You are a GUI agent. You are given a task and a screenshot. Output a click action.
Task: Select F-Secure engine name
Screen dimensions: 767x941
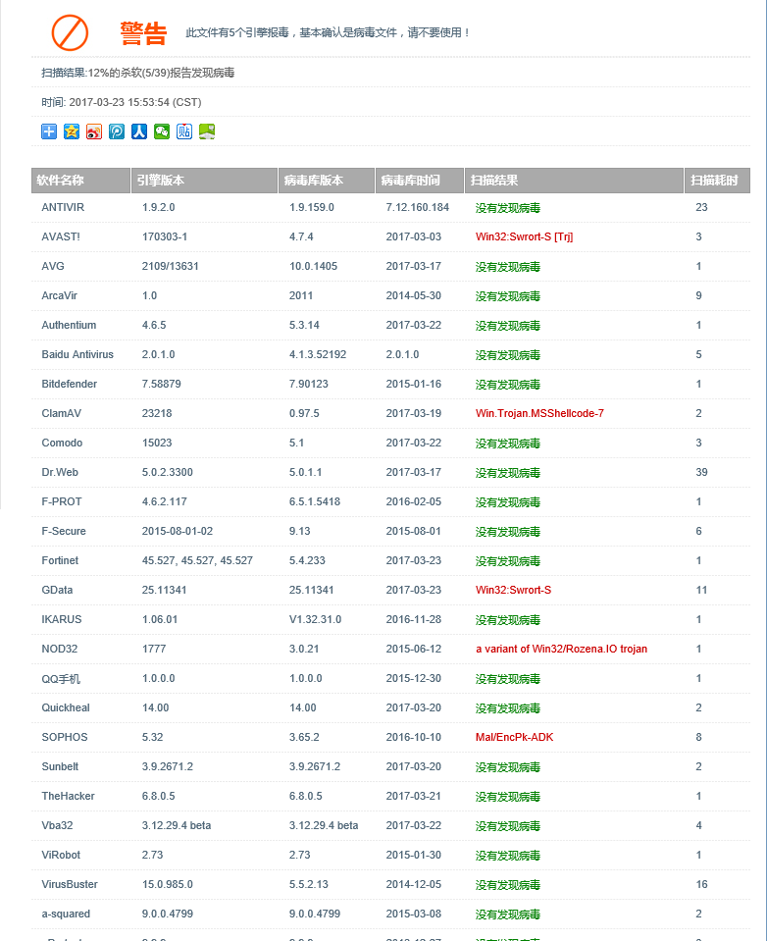click(x=64, y=531)
